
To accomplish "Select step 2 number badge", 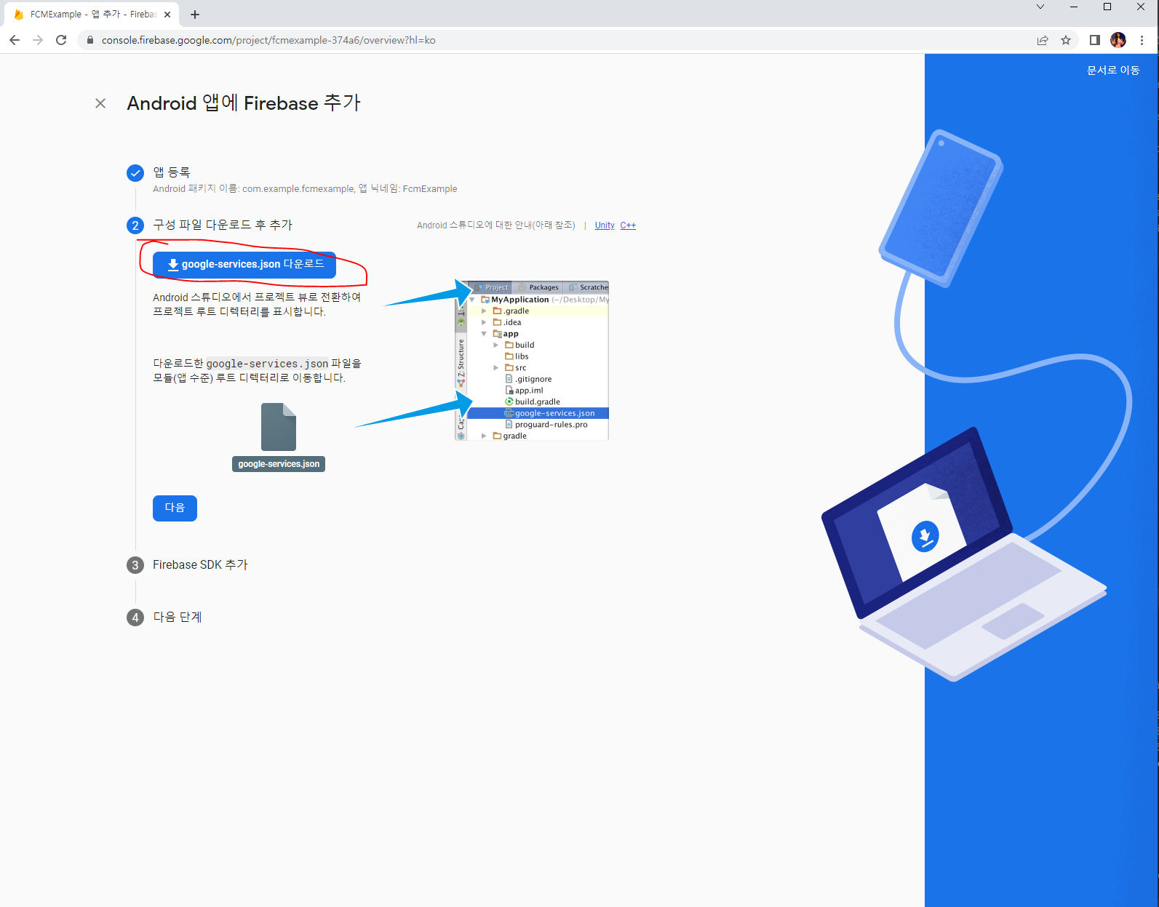I will coord(135,225).
